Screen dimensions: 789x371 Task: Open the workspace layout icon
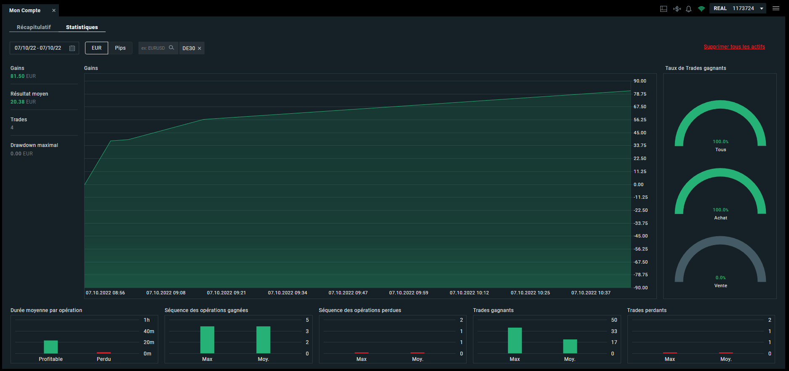pos(664,9)
